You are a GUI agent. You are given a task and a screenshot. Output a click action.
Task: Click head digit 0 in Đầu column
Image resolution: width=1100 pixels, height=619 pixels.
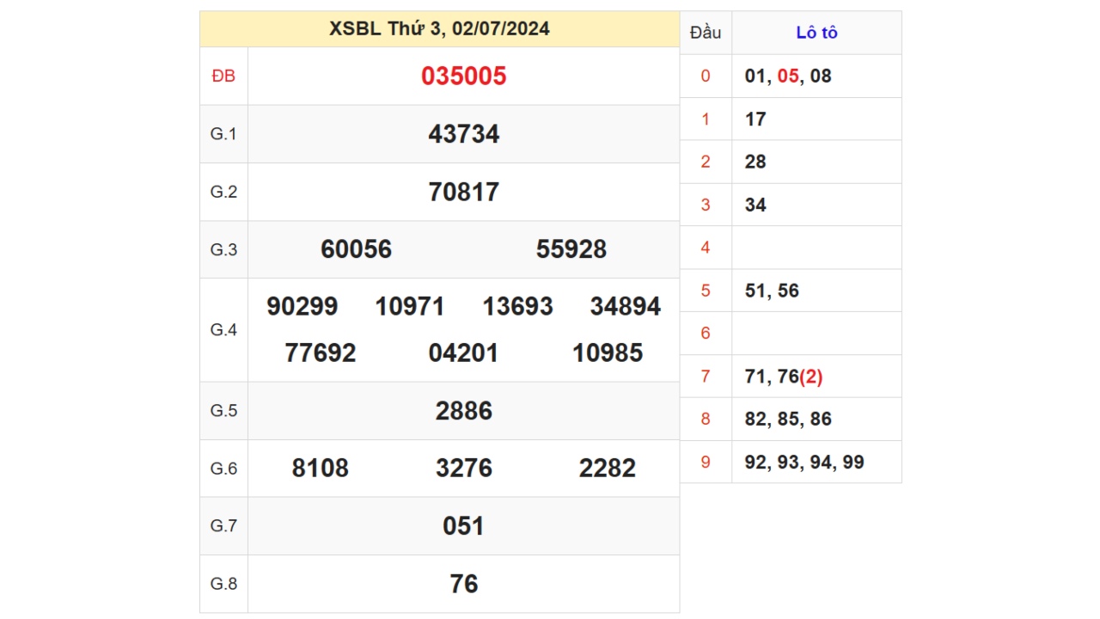[706, 76]
